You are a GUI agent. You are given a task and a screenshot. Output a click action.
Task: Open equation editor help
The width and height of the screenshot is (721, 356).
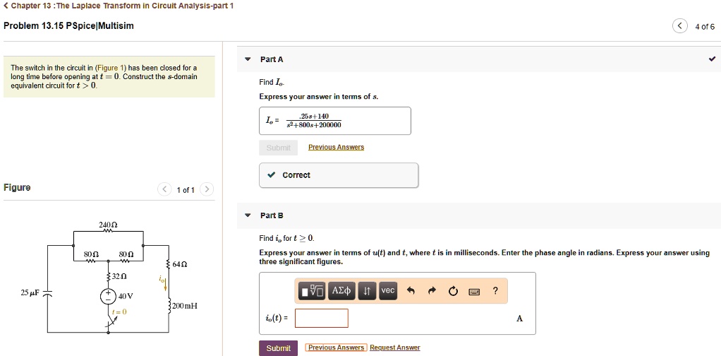point(495,290)
